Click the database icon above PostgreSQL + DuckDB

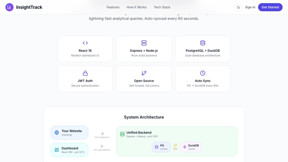203,43
